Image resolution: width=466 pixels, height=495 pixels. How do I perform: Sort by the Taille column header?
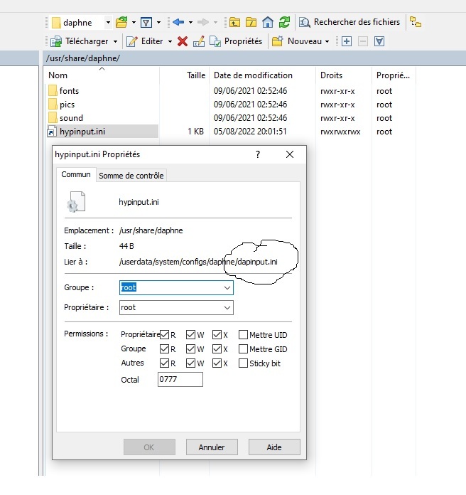point(185,75)
